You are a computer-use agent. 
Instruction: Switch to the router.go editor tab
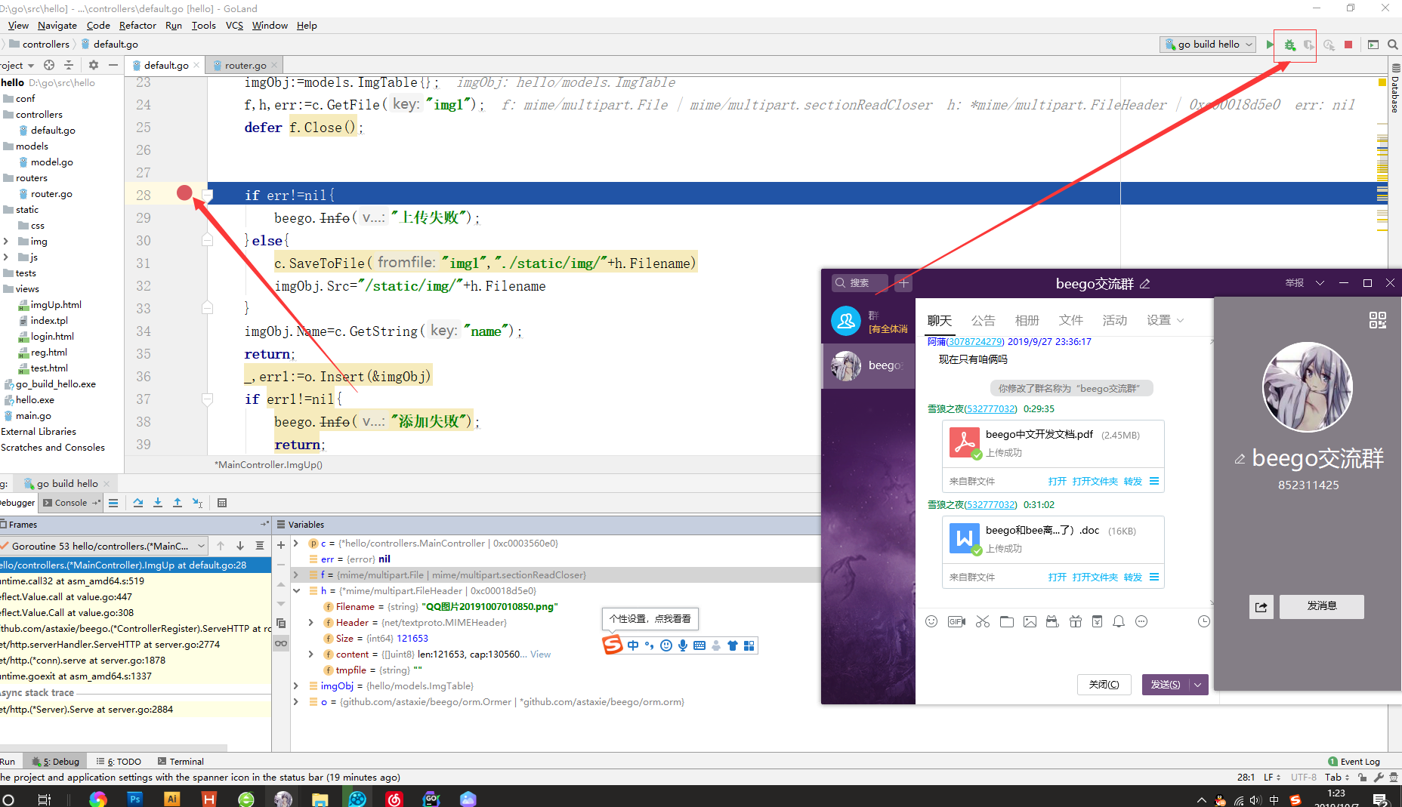tap(245, 66)
